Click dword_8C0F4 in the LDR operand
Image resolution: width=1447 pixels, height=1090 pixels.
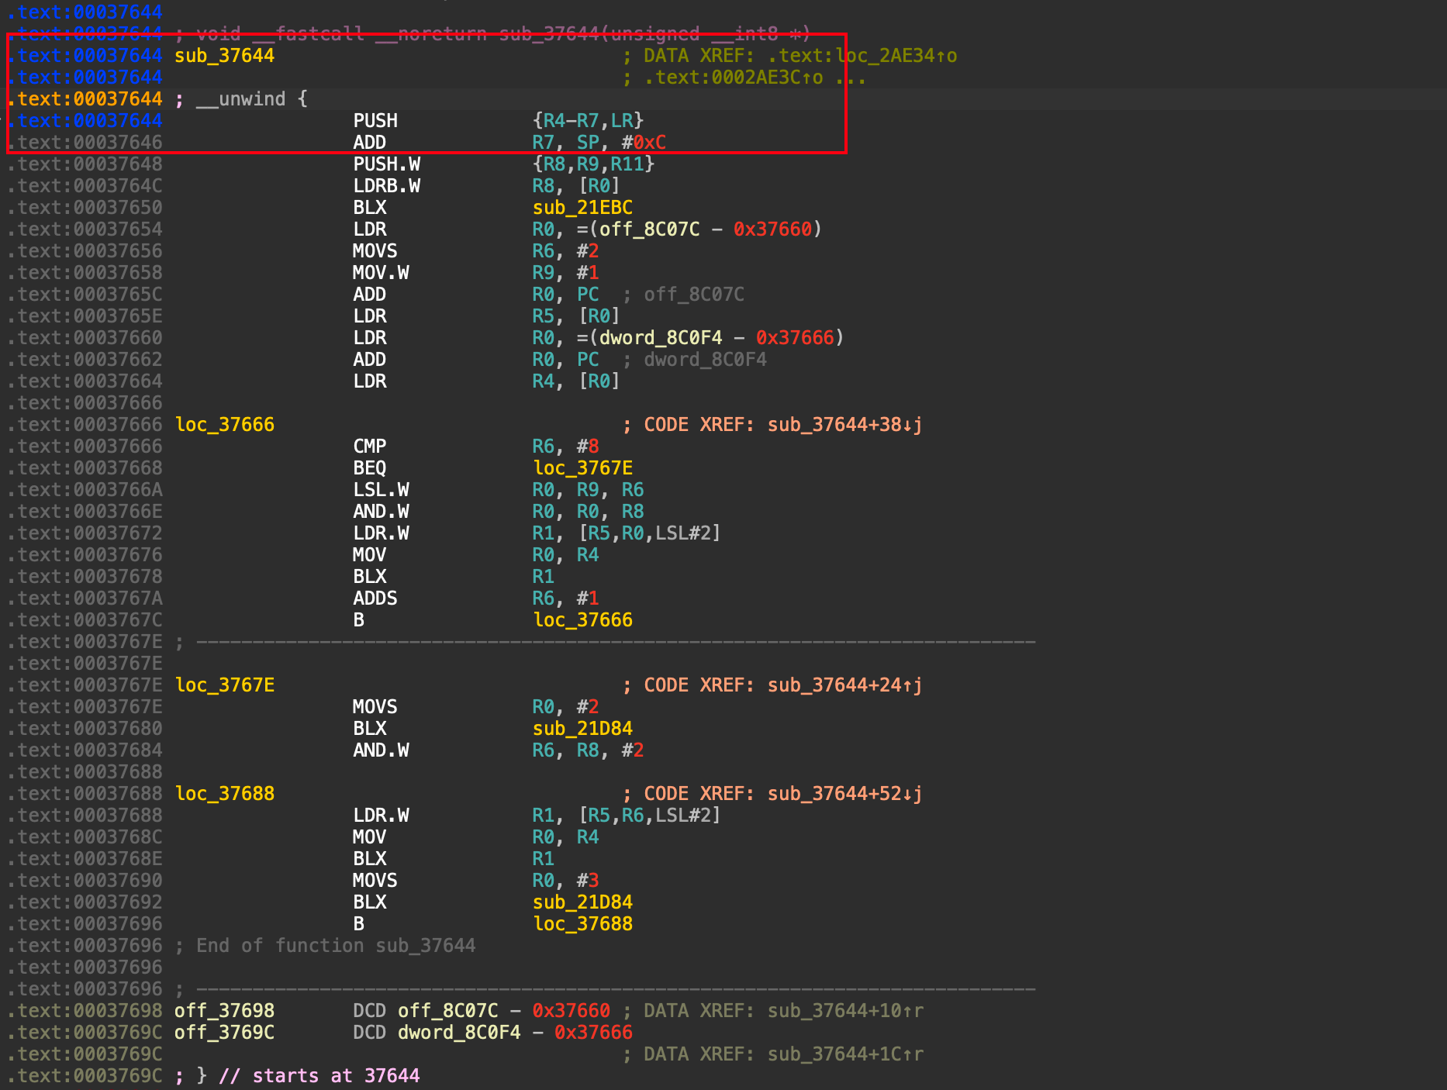point(660,338)
